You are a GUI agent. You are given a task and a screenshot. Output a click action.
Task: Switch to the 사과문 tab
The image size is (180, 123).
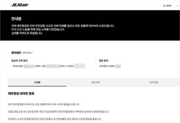tap(37, 82)
